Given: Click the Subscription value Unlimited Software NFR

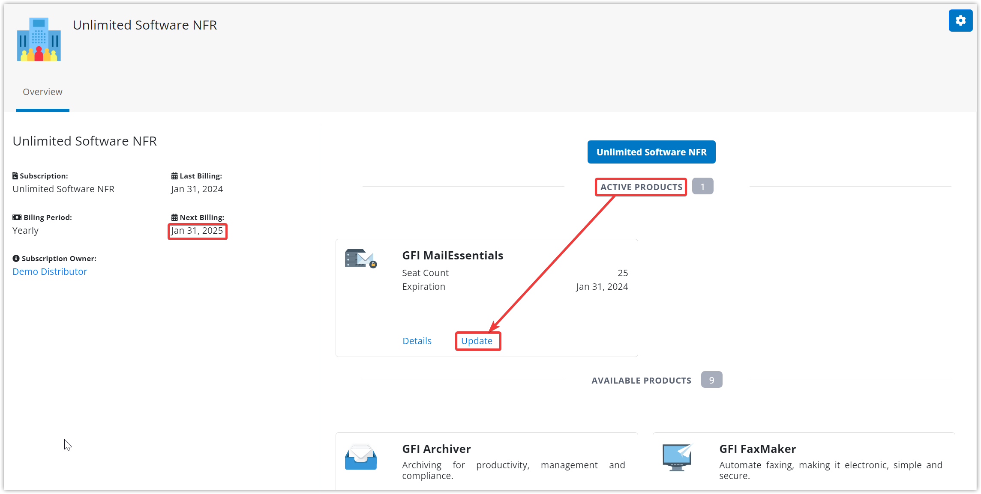Looking at the screenshot, I should click(63, 189).
